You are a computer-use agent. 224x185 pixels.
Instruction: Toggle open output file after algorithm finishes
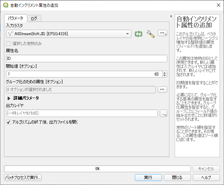click(x=9, y=122)
